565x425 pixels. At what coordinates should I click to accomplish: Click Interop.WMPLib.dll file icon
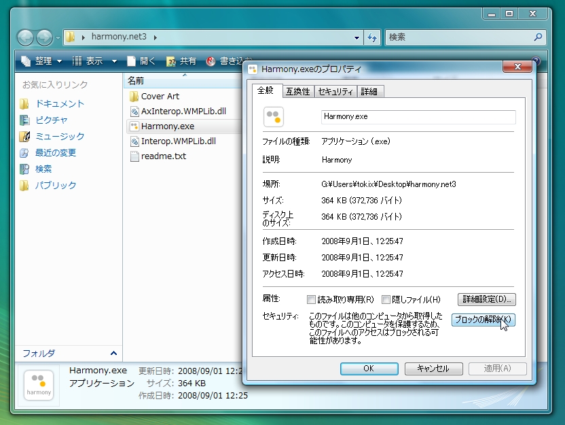click(x=134, y=141)
